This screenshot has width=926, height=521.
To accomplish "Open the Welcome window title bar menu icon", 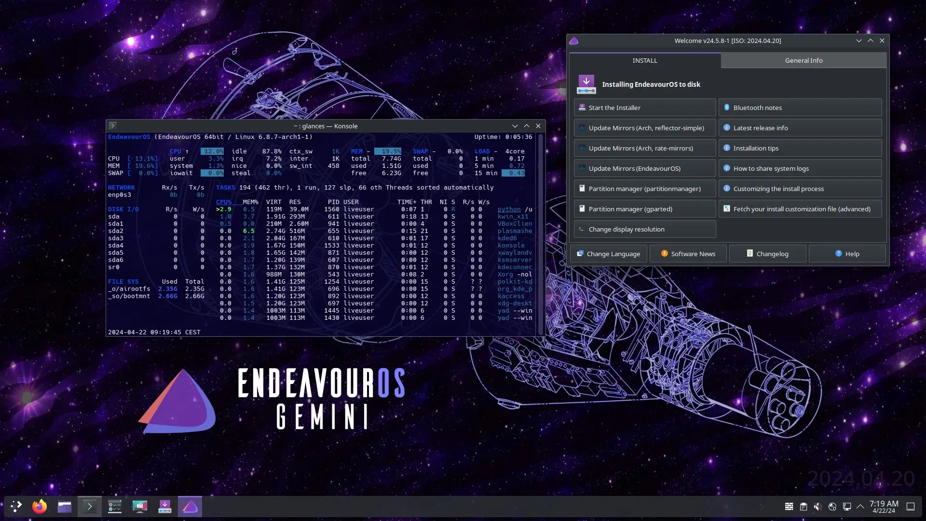I will [574, 41].
